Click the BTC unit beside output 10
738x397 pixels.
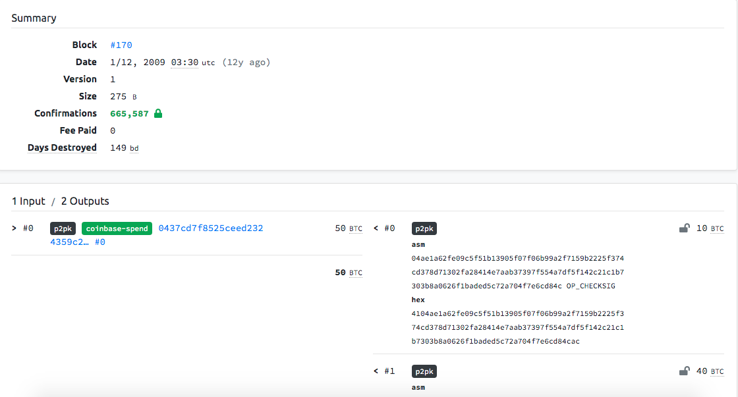(718, 228)
